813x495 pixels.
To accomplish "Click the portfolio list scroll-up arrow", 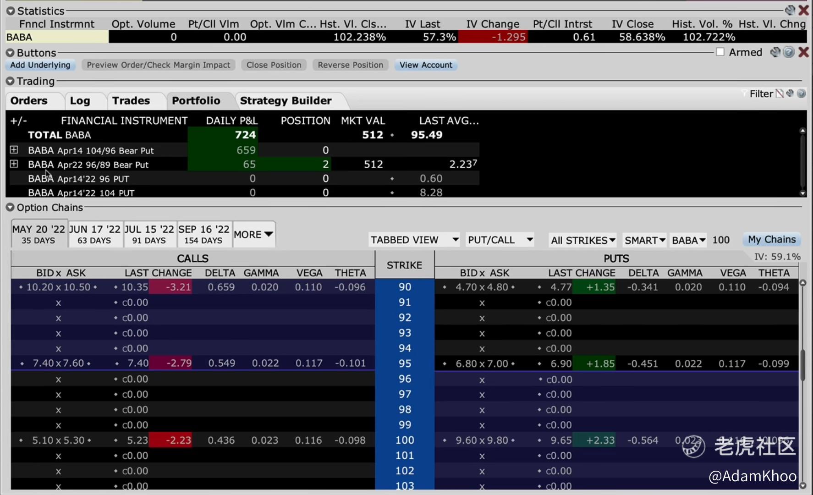I will 802,131.
